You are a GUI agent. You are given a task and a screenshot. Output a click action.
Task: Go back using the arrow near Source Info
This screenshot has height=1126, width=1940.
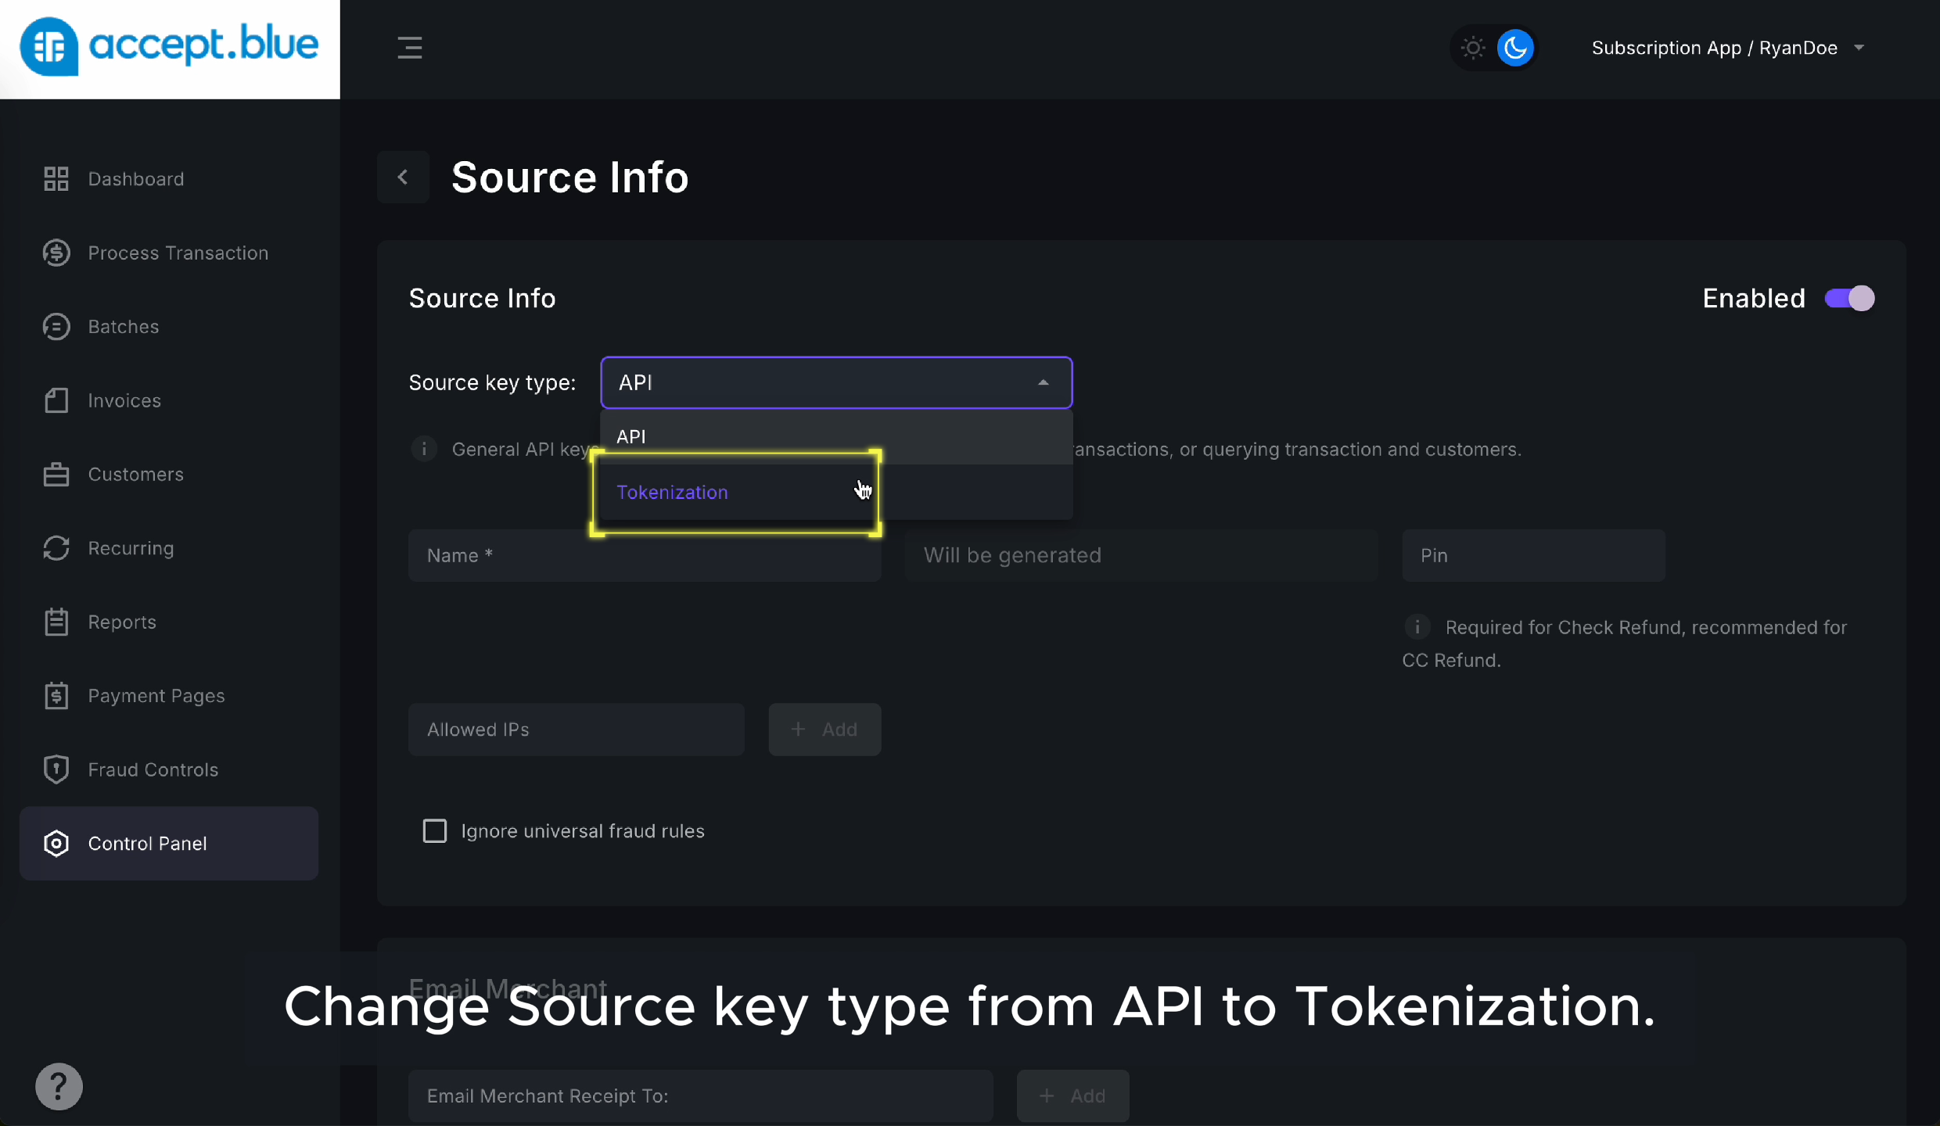[404, 177]
